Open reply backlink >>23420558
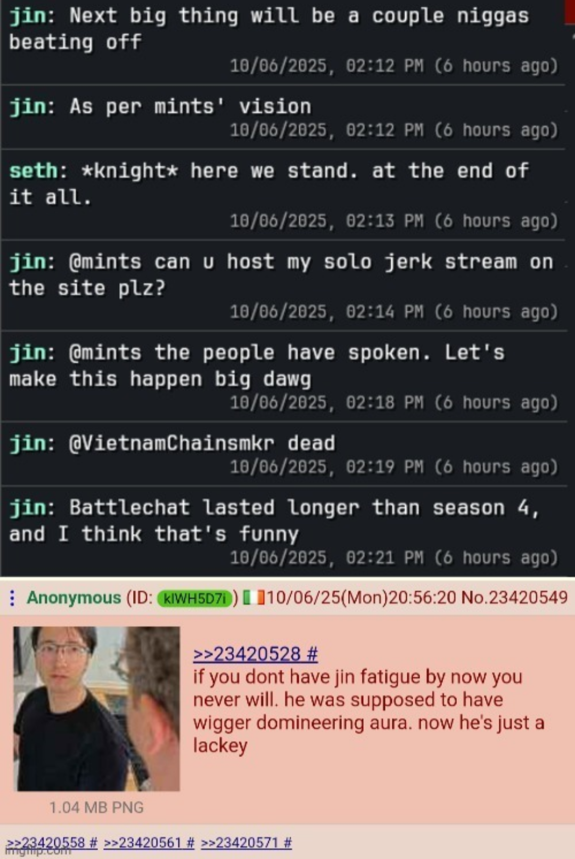This screenshot has width=575, height=859. click(52, 842)
